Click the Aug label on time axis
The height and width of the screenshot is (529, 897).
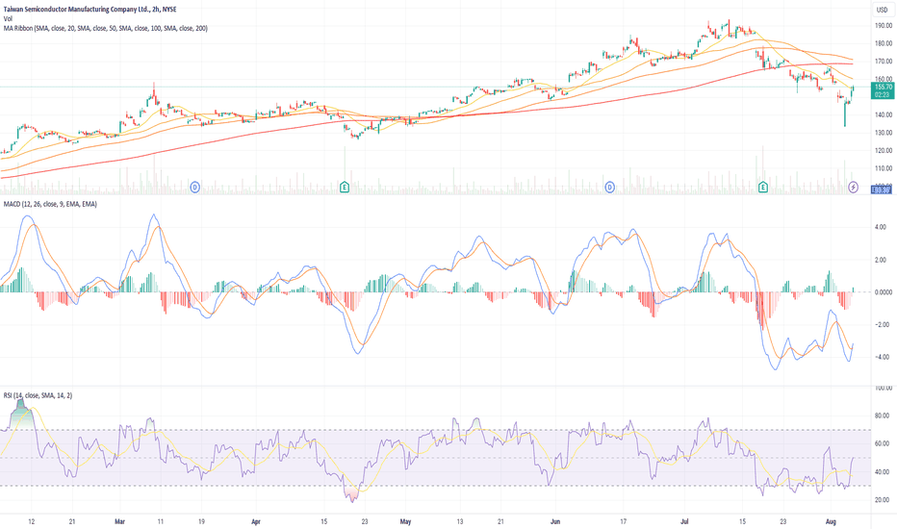point(832,521)
